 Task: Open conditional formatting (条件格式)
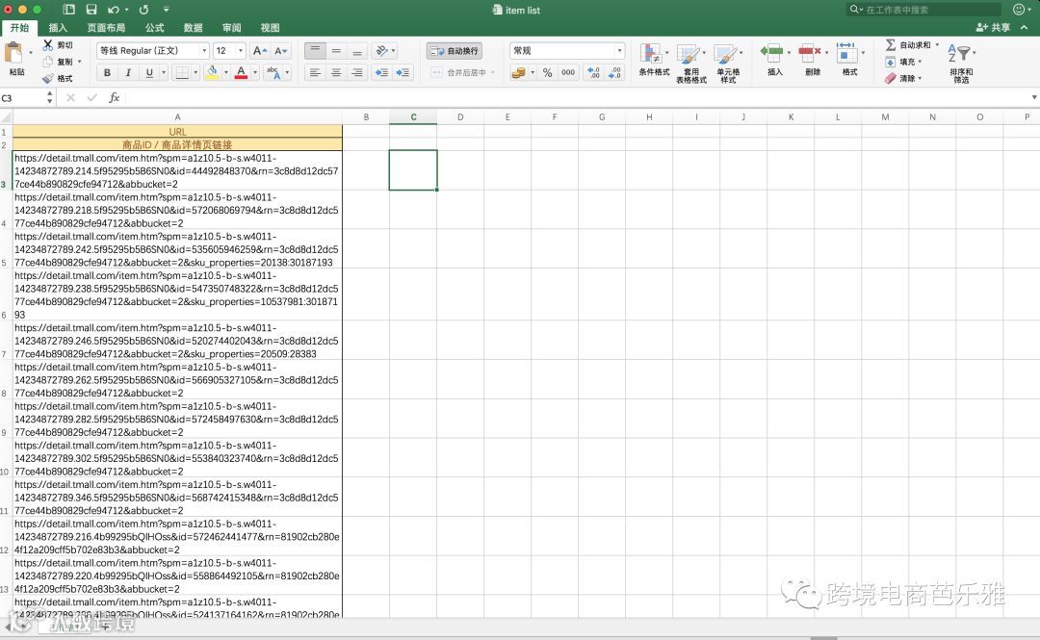click(654, 60)
